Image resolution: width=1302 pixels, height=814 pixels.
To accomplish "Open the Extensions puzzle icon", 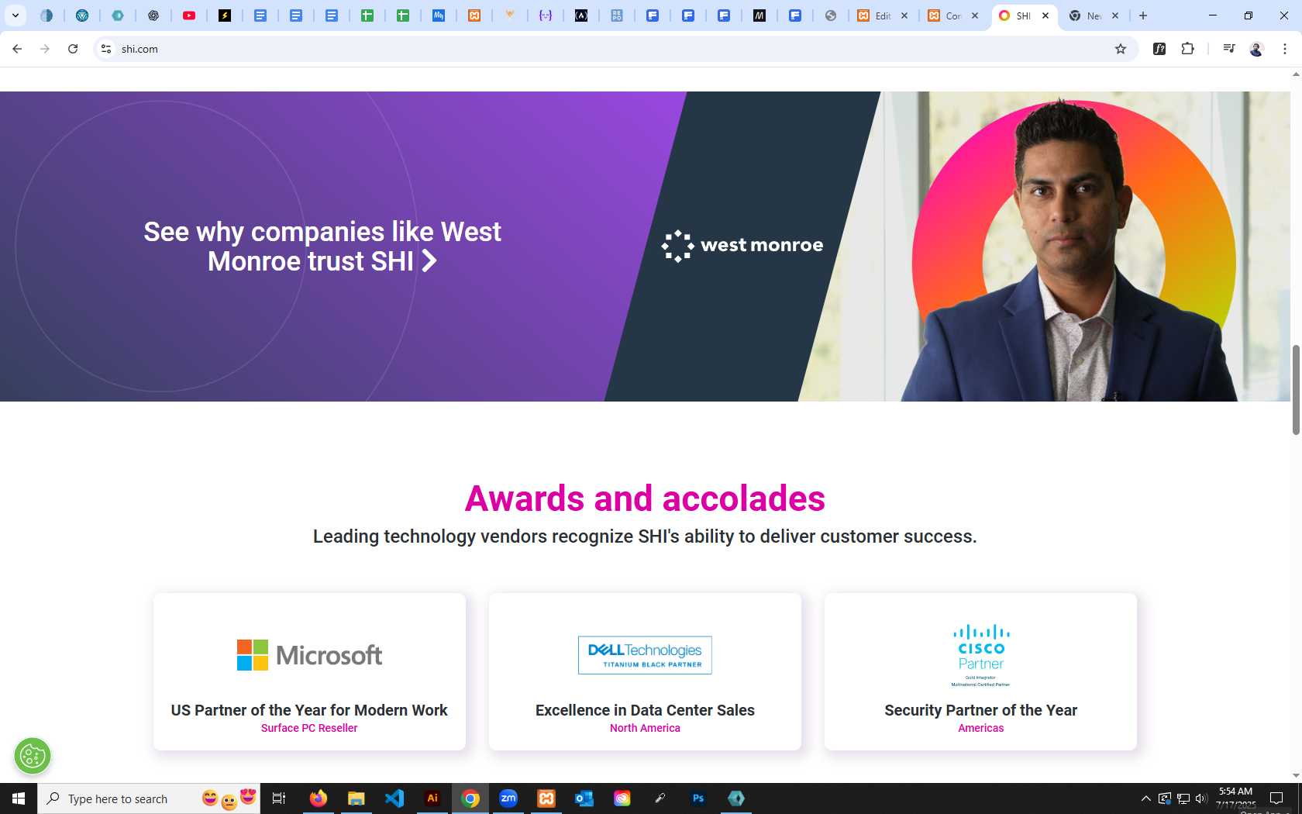I will coord(1187,49).
